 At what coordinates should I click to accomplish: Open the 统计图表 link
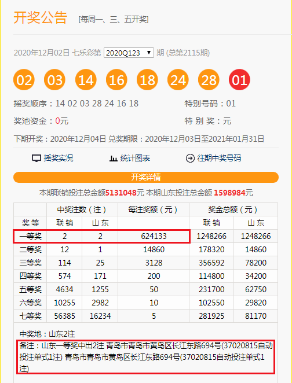click(135, 159)
